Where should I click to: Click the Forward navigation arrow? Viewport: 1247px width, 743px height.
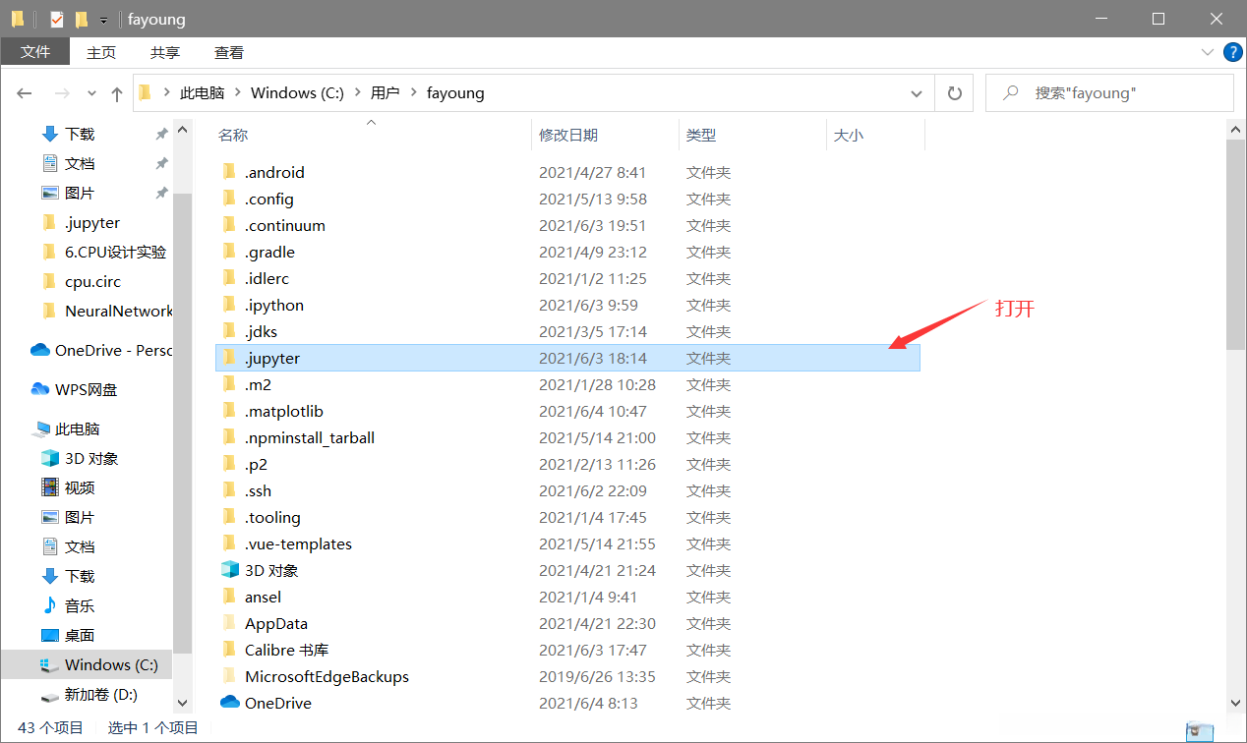[x=62, y=93]
